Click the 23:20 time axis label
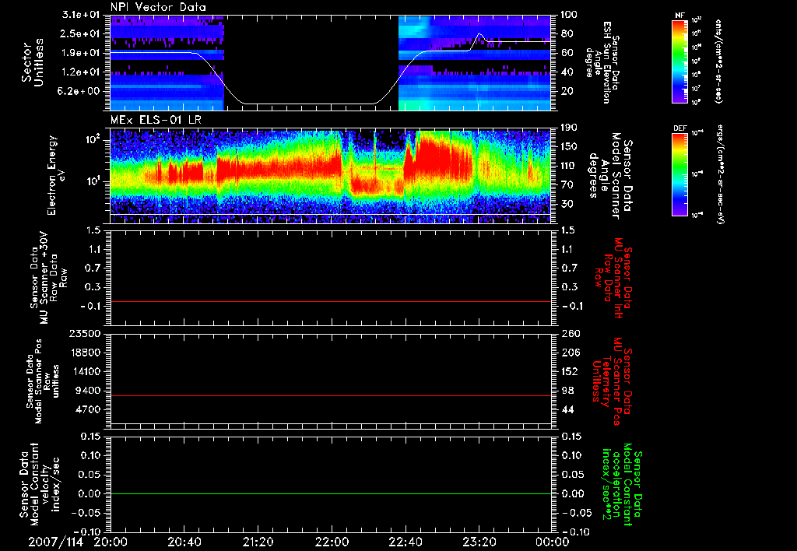 (479, 542)
